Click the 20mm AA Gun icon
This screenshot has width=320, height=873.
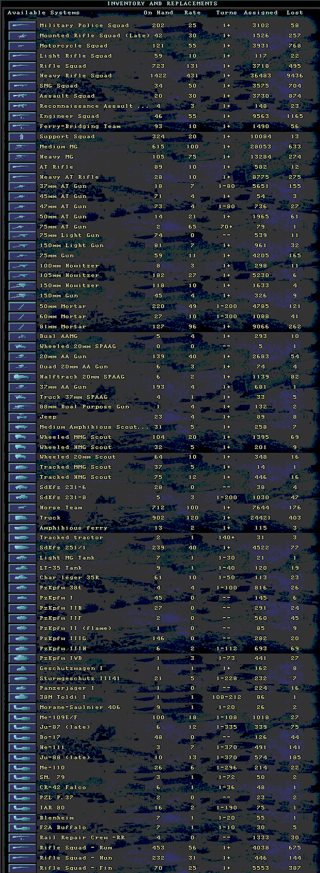[22, 357]
